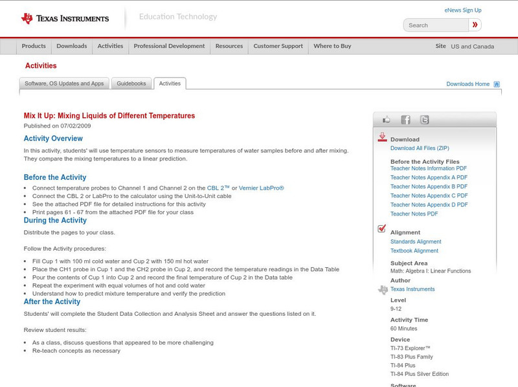Click the Mix It Up activity title
The image size is (518, 387).
tap(109, 116)
